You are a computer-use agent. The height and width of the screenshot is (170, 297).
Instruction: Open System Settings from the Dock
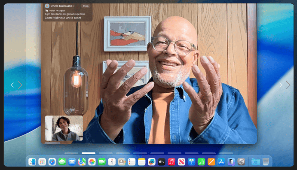coord(241,162)
